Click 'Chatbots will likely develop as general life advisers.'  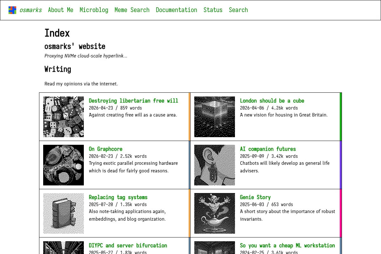pyautogui.click(x=285, y=167)
